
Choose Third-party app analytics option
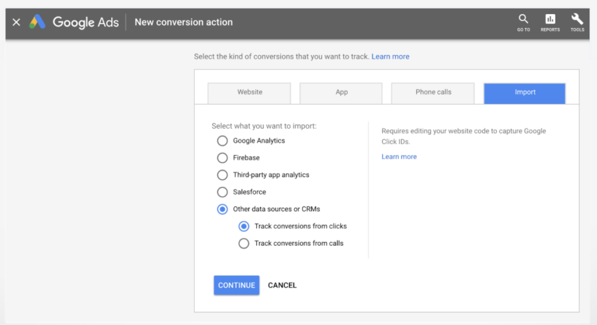tap(222, 175)
